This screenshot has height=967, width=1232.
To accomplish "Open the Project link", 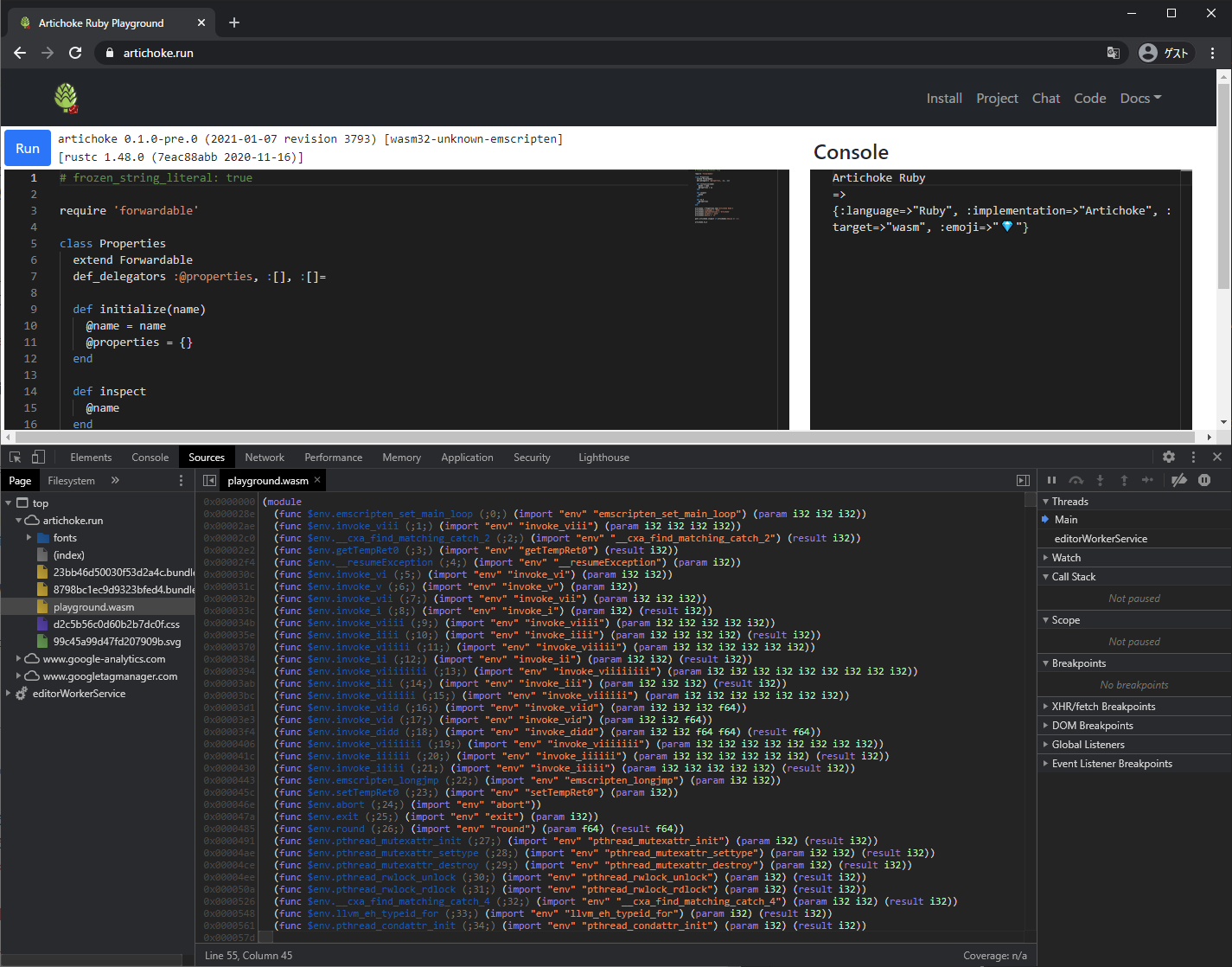I will tap(997, 99).
